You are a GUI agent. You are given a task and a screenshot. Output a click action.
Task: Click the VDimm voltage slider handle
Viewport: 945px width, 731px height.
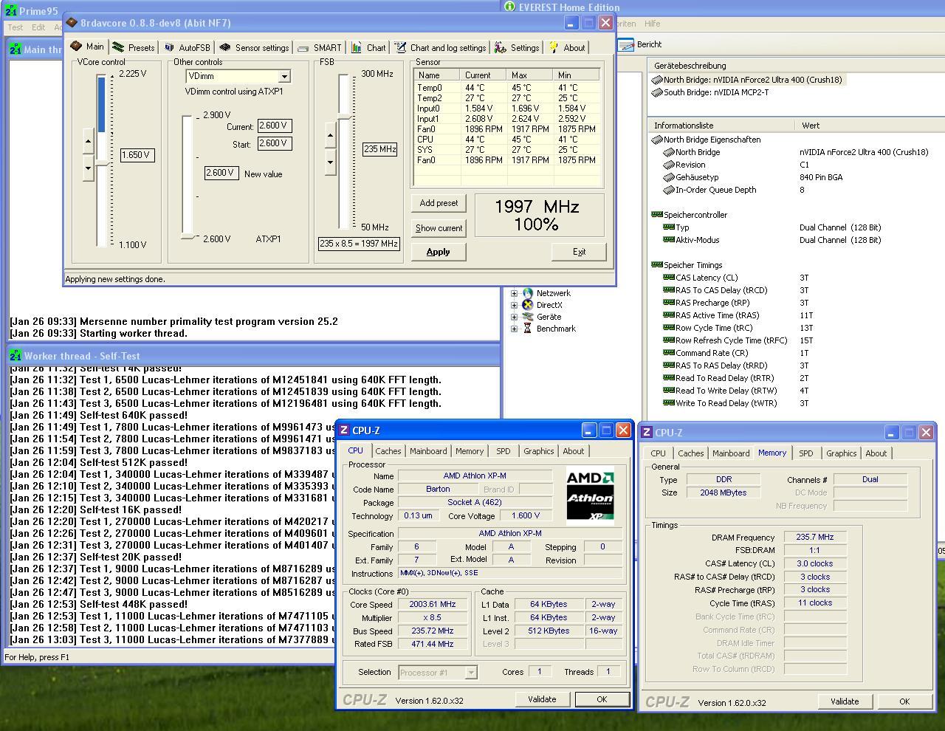(x=188, y=237)
